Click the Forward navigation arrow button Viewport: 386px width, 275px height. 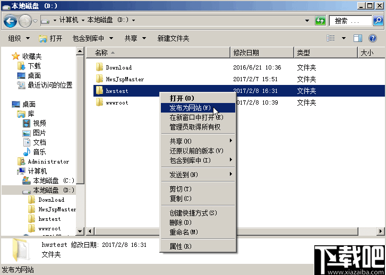[x=25, y=21]
